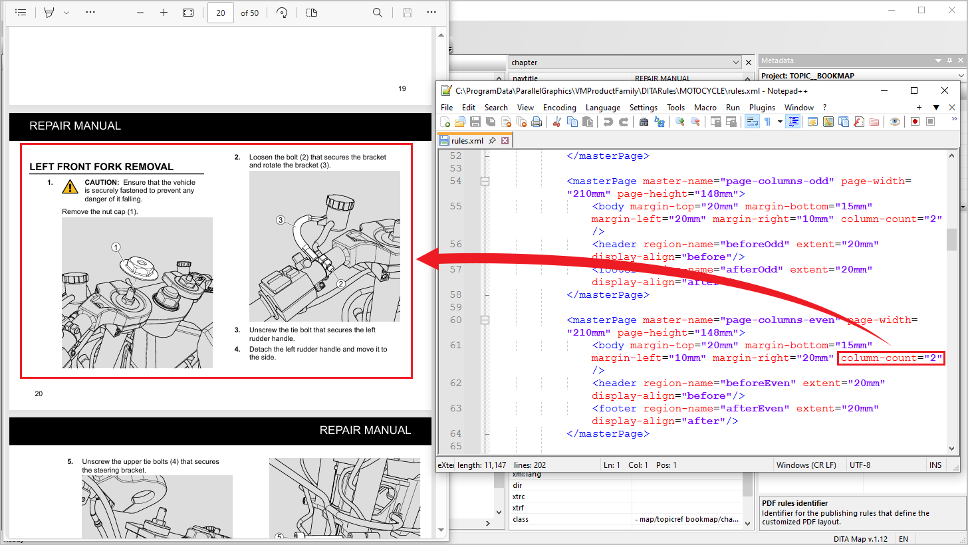Fit the PDF page to the window
Viewport: 968px width, 545px height.
(x=188, y=12)
